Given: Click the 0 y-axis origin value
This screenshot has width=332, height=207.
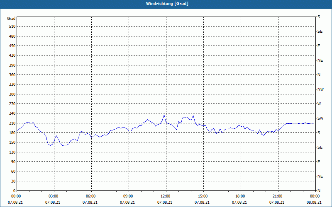Looking at the screenshot, I should [15, 191].
